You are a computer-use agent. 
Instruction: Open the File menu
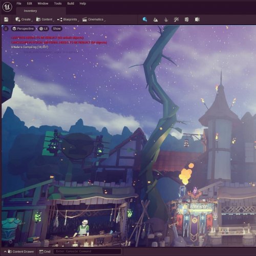(19, 4)
